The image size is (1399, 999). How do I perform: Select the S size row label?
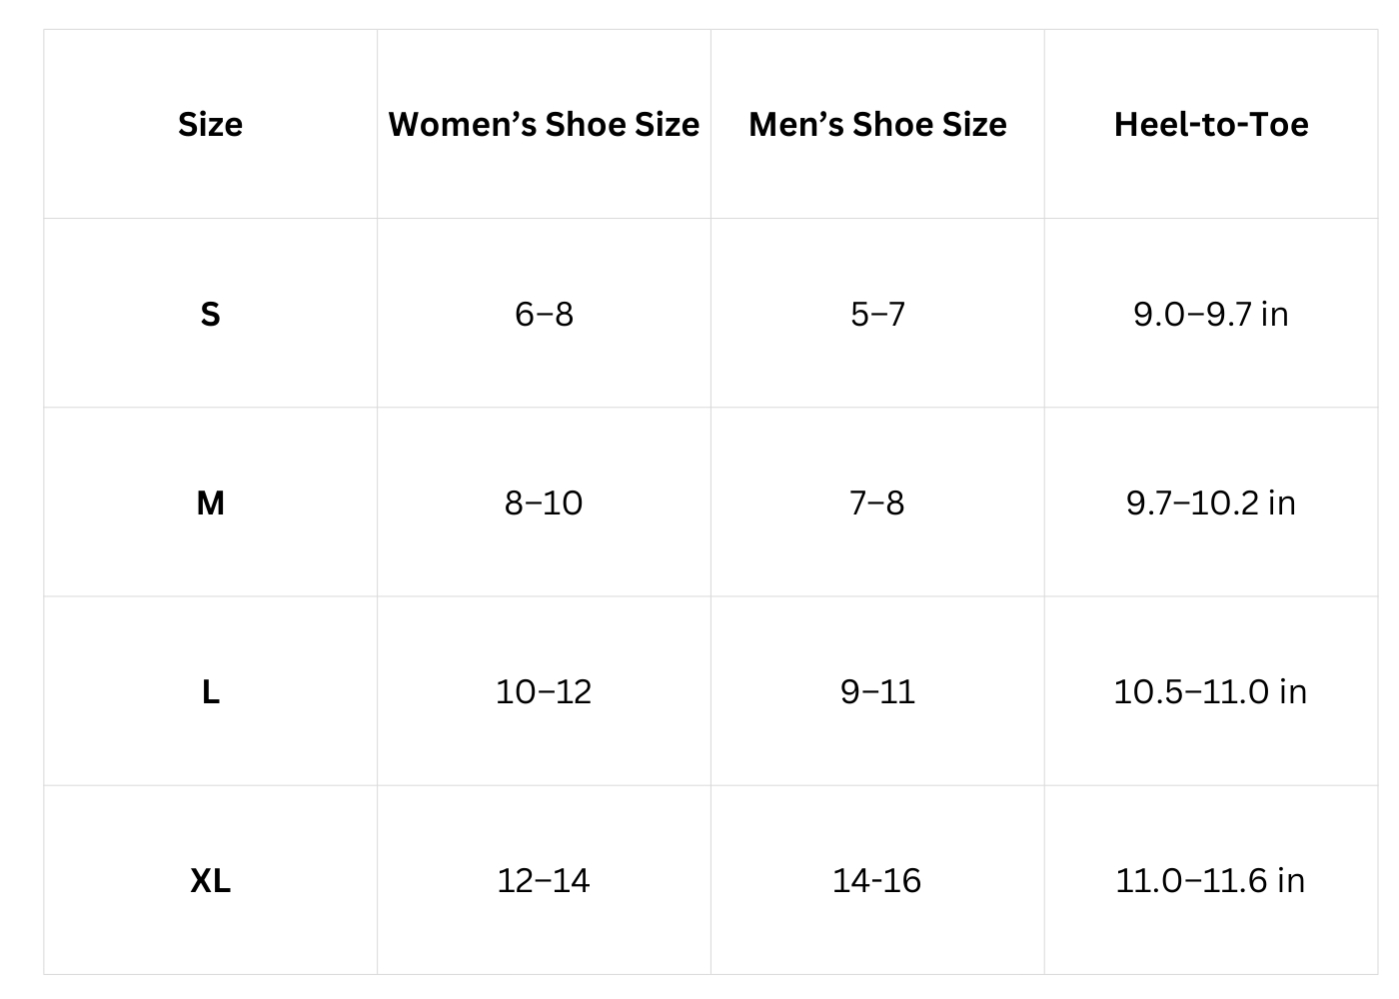pyautogui.click(x=210, y=314)
